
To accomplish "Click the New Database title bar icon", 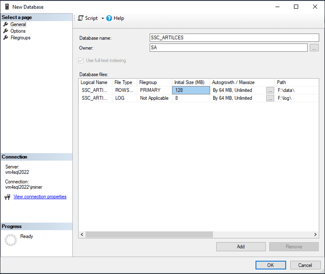I will [7, 7].
